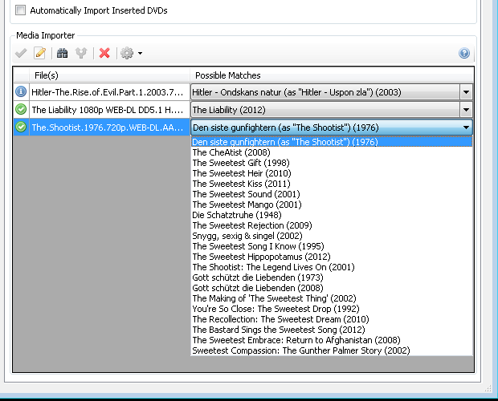This screenshot has height=401, width=498.
Task: Choose The Sweetest Heir (2010) option
Action: [332, 173]
